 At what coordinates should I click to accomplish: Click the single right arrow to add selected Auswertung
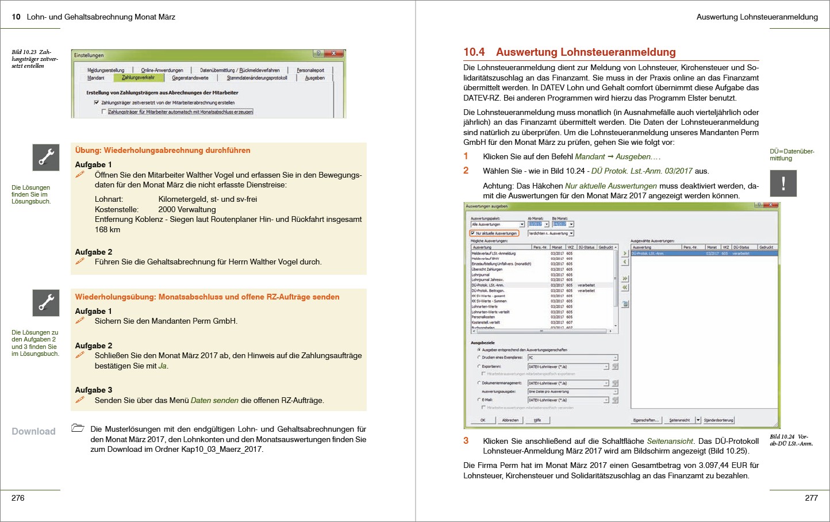click(x=625, y=254)
